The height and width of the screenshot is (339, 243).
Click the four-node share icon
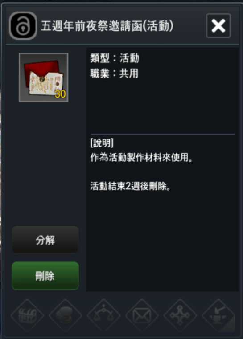180,315
